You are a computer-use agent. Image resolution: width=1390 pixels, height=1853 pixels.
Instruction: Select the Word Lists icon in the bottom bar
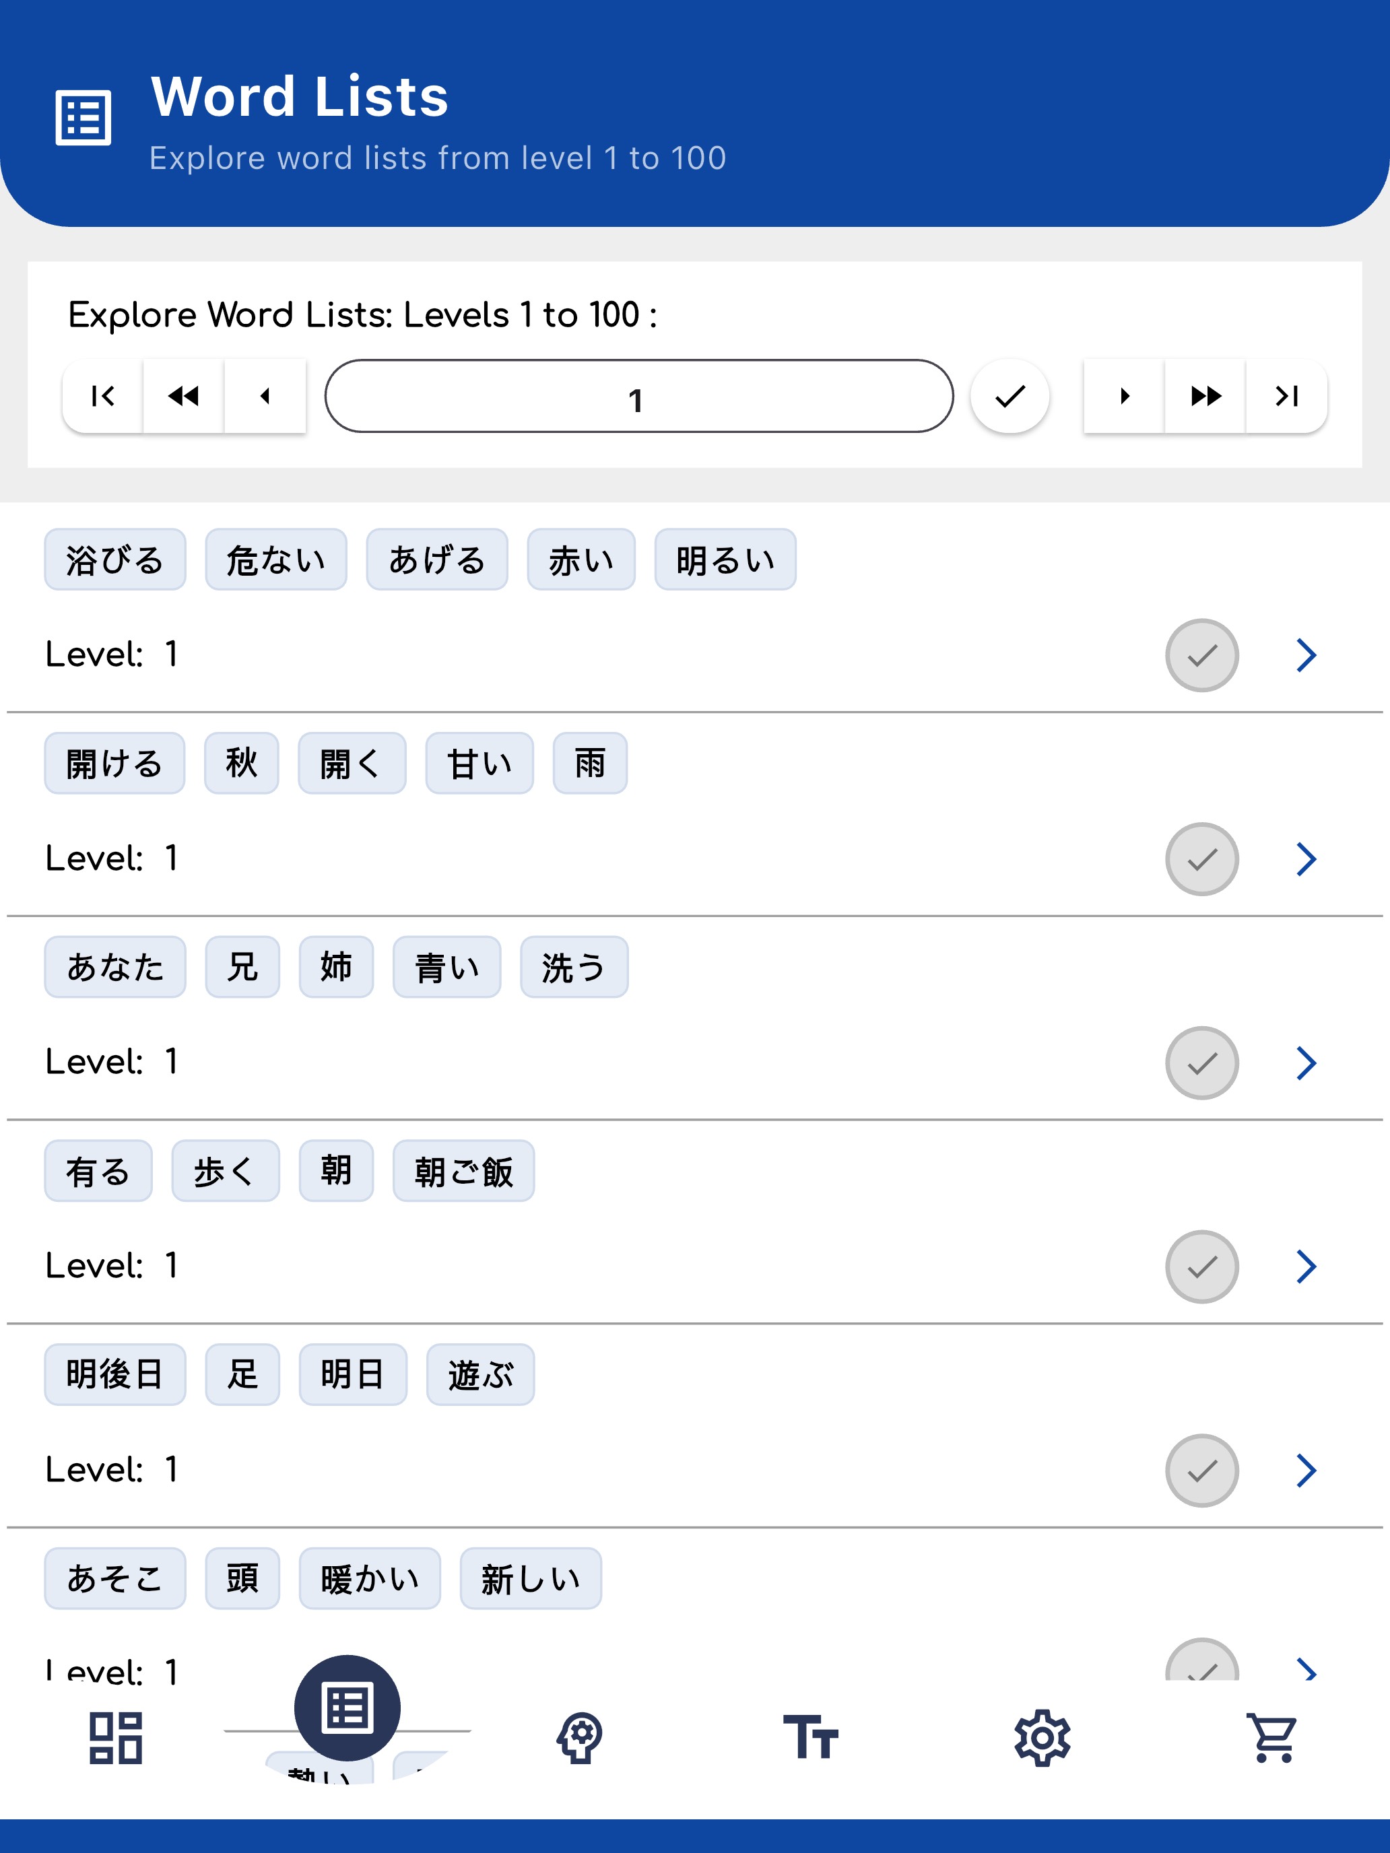349,1709
